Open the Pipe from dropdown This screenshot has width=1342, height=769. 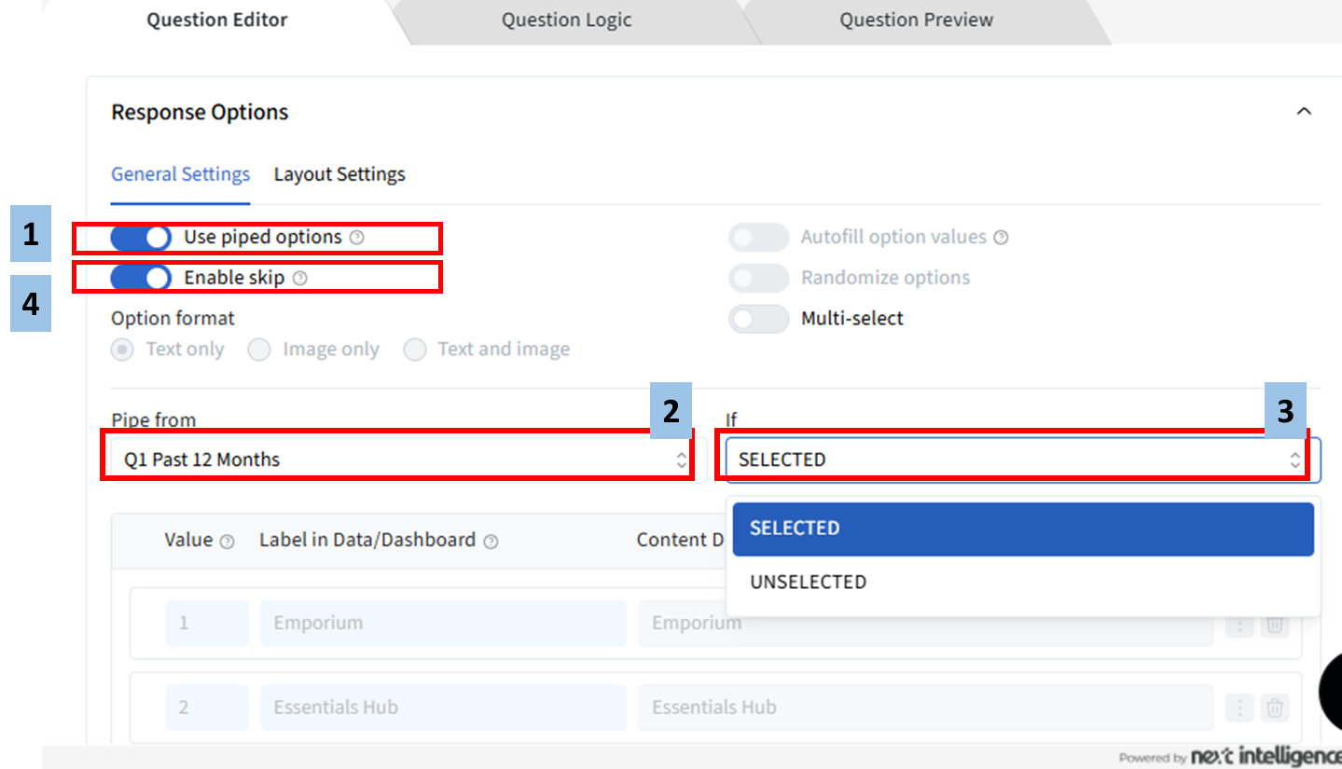coord(396,460)
